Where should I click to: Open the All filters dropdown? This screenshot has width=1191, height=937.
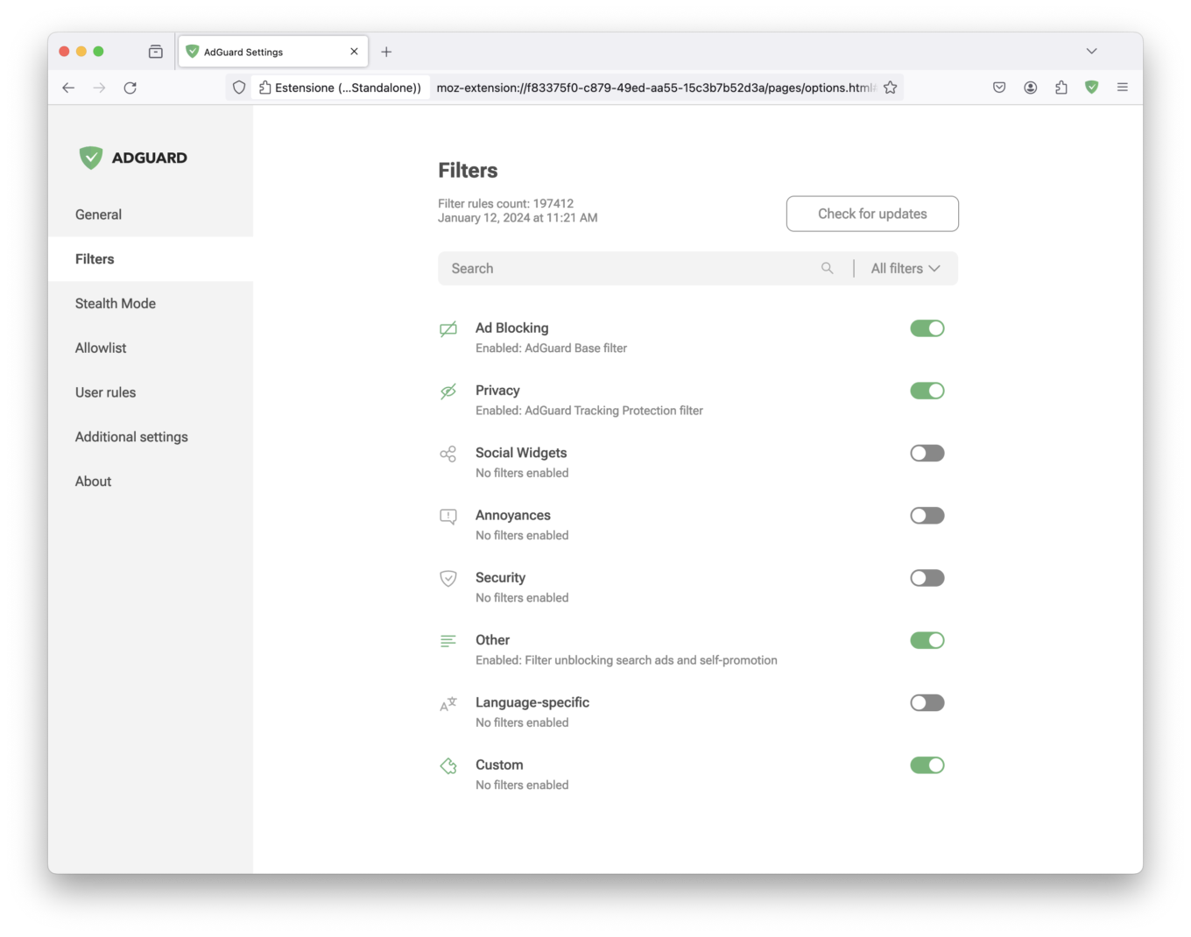(905, 268)
